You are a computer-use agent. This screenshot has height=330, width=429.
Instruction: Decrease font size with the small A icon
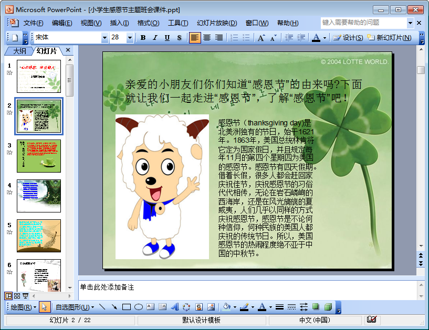click(274, 38)
